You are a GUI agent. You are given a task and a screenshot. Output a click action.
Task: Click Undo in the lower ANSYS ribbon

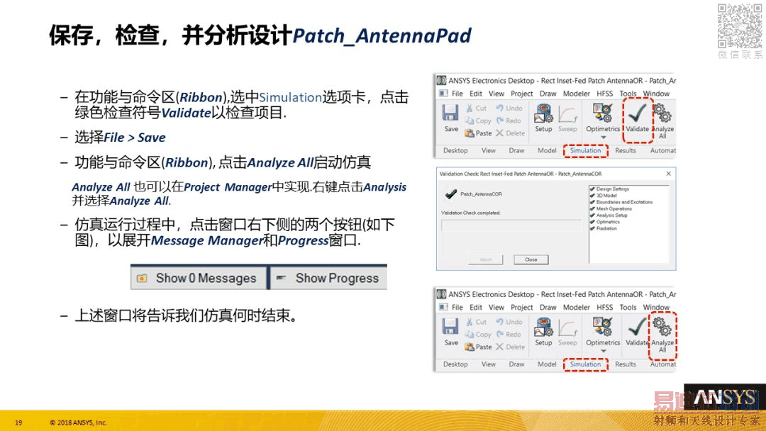click(509, 322)
